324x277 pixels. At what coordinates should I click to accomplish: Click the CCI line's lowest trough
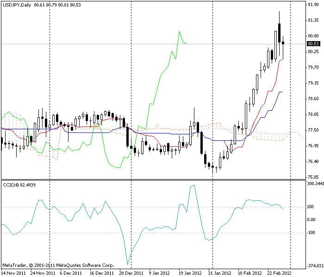[127, 265]
